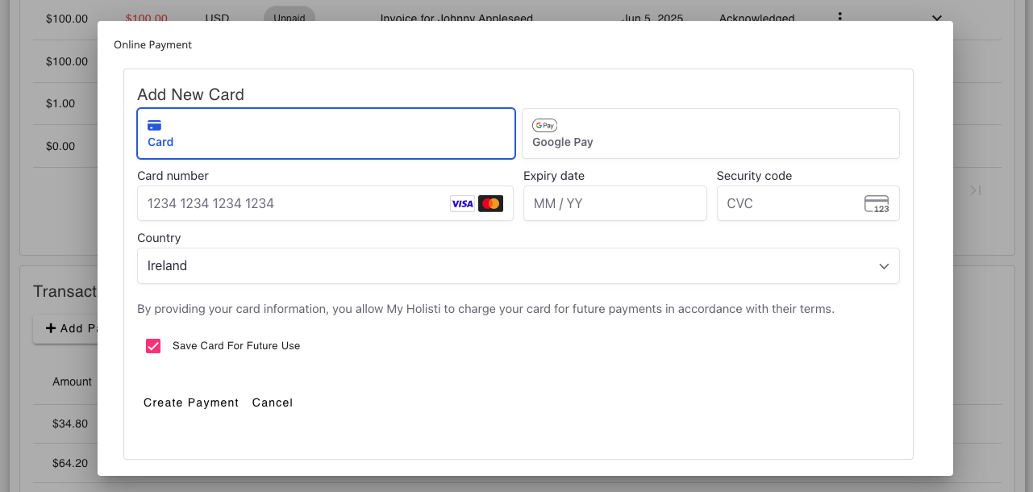
Task: Collapse the invoice row with the chevron
Action: pos(936,16)
